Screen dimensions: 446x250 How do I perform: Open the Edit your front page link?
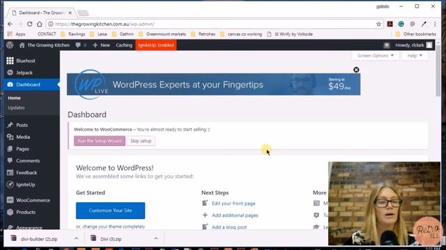[233, 203]
